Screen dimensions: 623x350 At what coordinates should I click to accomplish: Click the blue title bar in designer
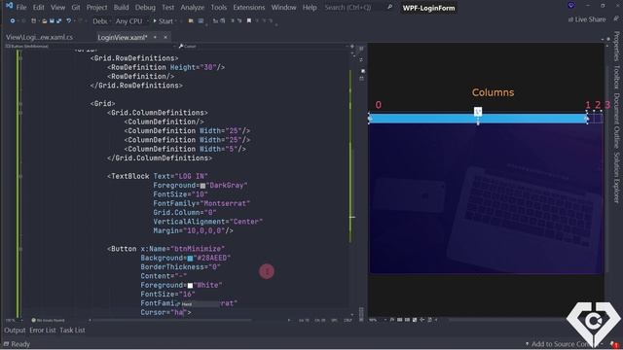478,119
